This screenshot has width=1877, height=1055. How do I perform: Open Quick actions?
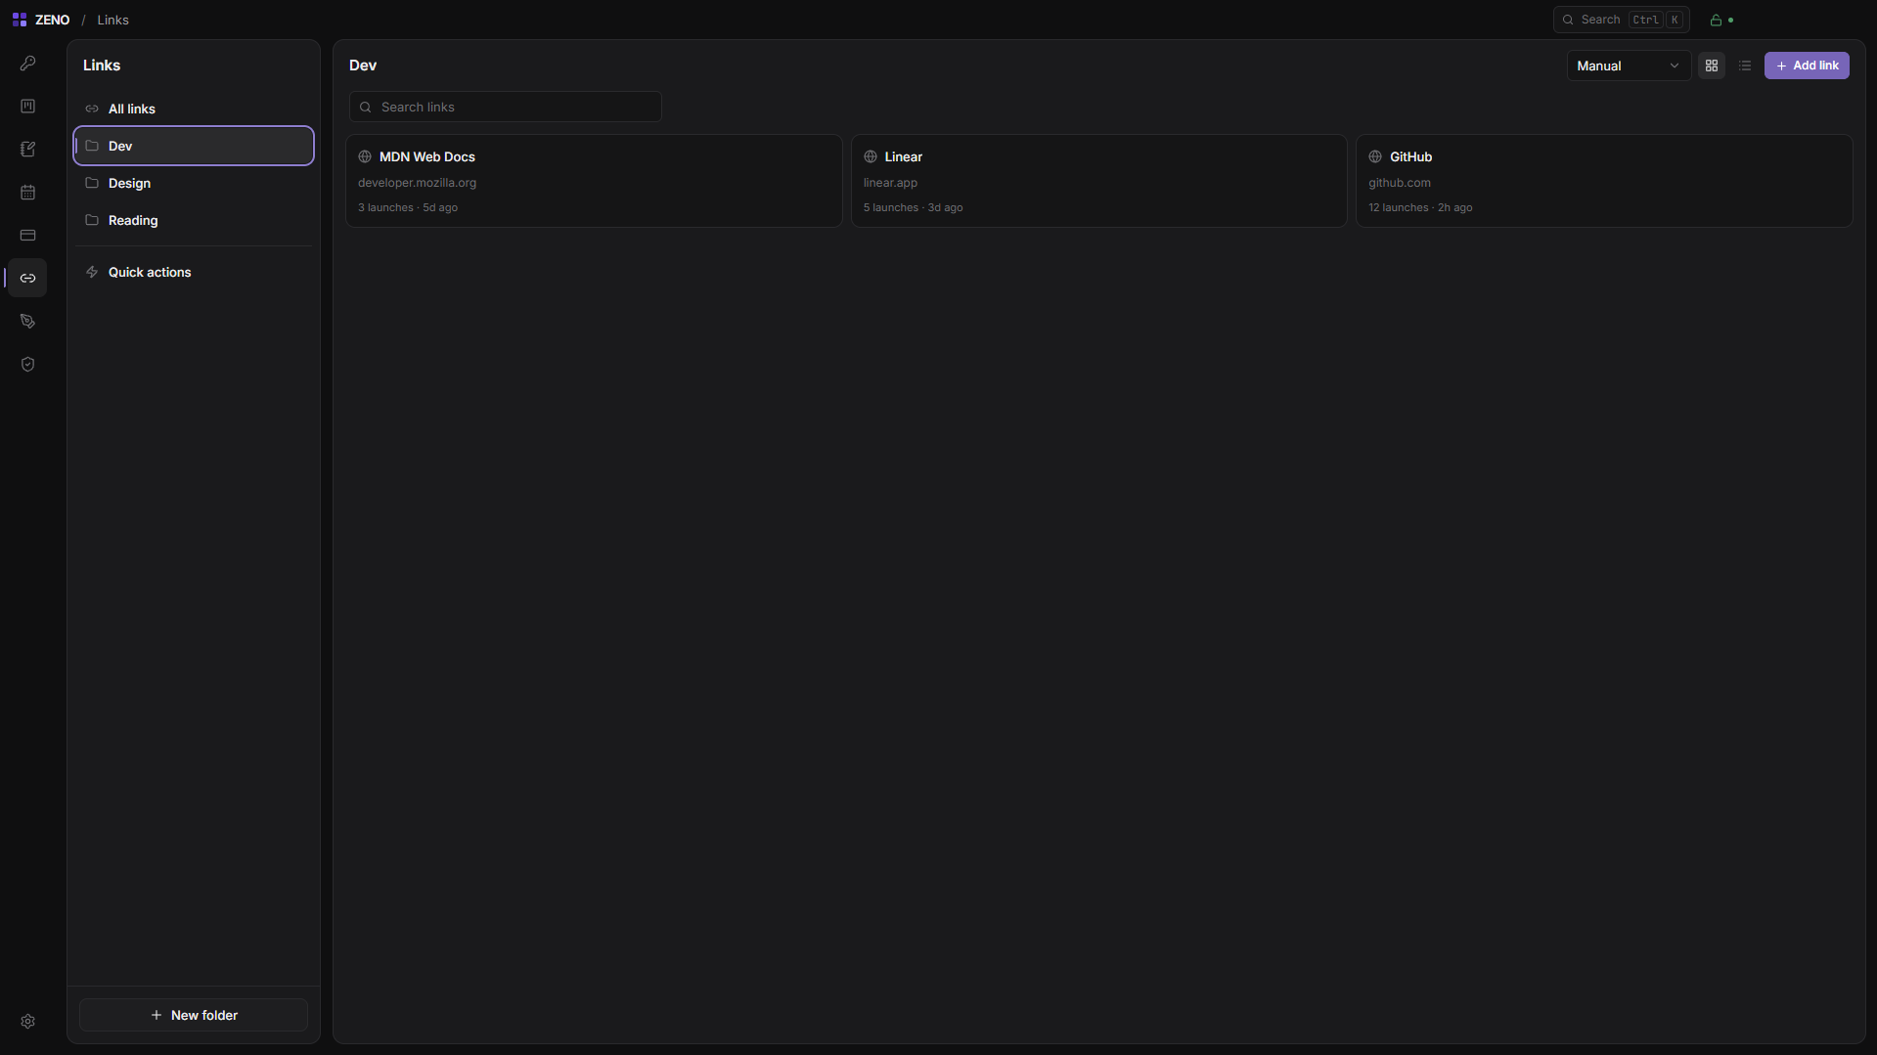coord(194,272)
